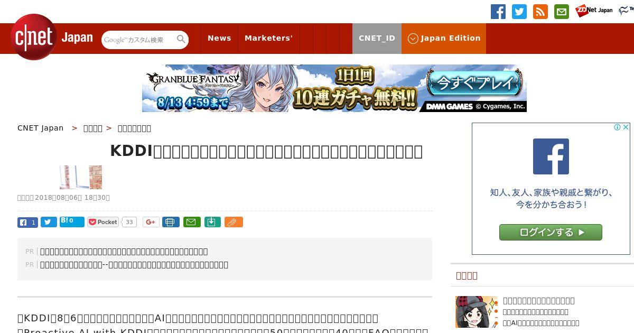Screen dimensions: 634x333
Task: Expand the Japan Edition selector
Action: tap(444, 38)
